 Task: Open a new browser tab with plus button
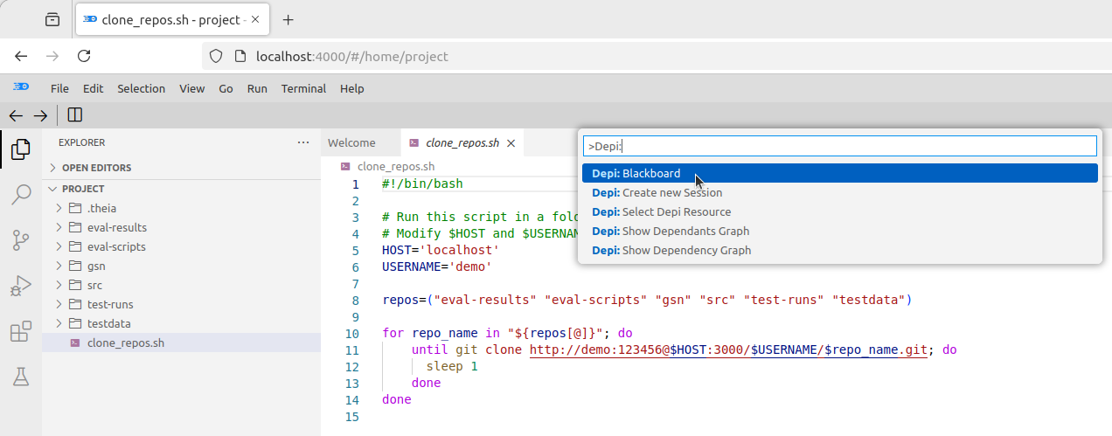click(x=288, y=19)
